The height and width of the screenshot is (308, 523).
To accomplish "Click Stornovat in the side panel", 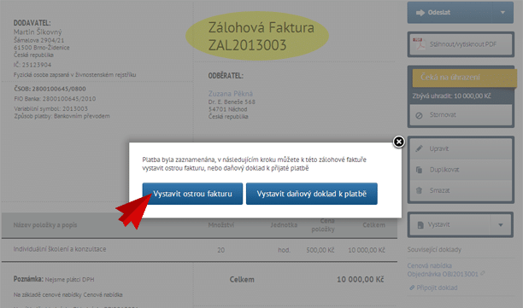I will coord(461,115).
